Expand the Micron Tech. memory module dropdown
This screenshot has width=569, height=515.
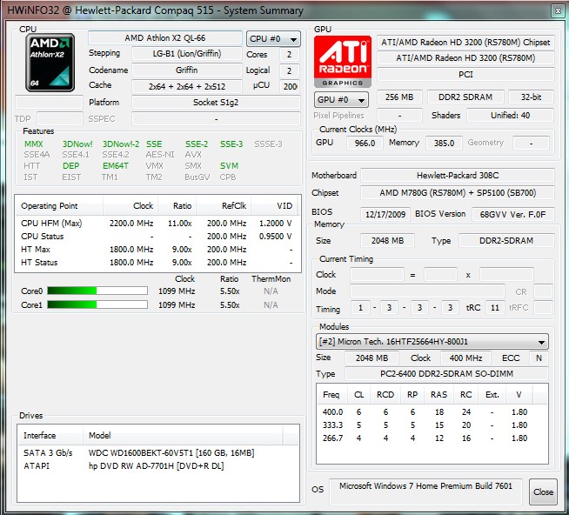tap(432, 342)
